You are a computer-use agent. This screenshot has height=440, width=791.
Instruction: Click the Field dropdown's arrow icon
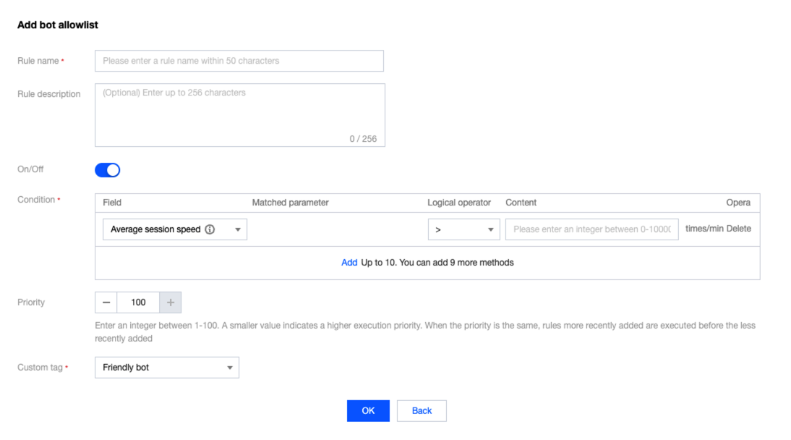pos(238,230)
